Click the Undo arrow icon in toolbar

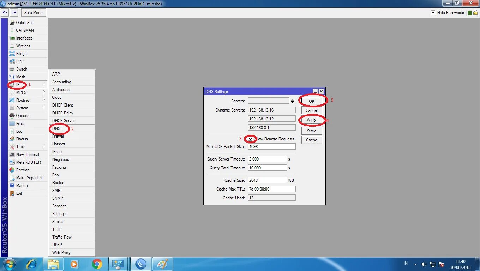click(x=5, y=12)
